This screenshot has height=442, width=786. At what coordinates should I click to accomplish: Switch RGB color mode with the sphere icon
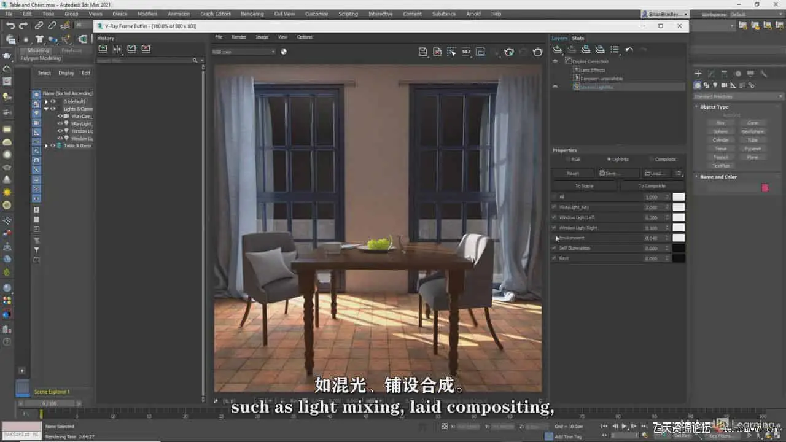click(284, 52)
